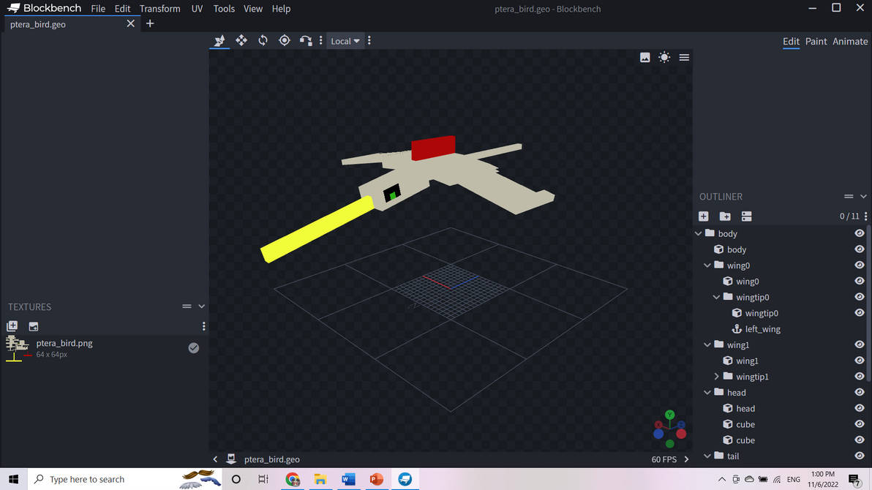This screenshot has width=872, height=490.
Task: Click the ptera_bird.png saved checkmark
Action: pyautogui.click(x=194, y=348)
